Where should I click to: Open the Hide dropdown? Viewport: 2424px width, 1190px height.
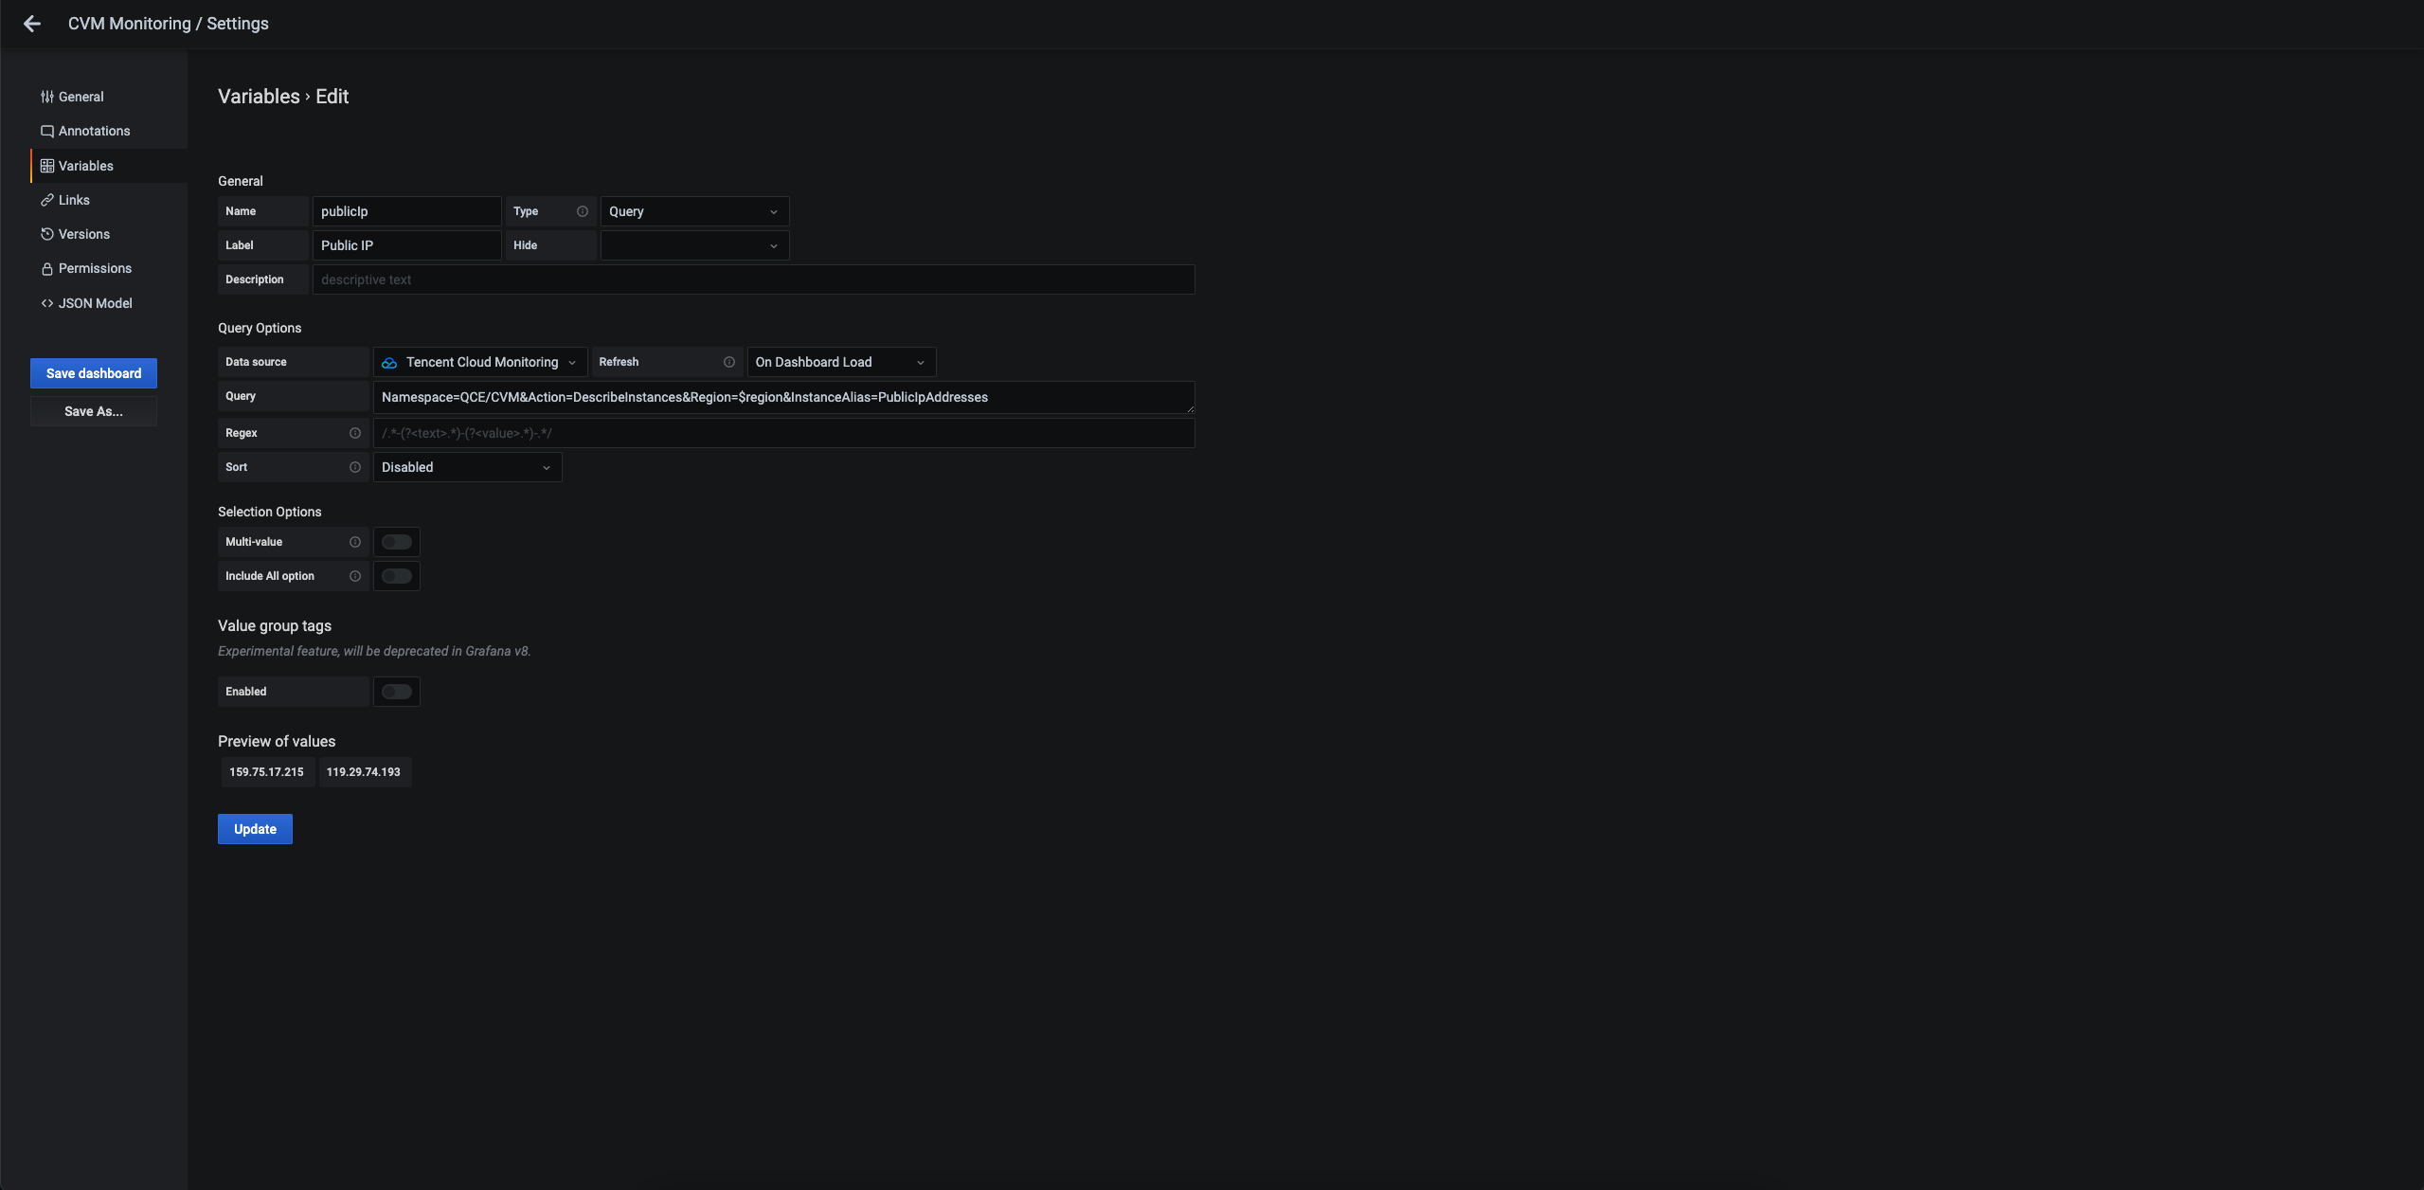click(x=693, y=245)
